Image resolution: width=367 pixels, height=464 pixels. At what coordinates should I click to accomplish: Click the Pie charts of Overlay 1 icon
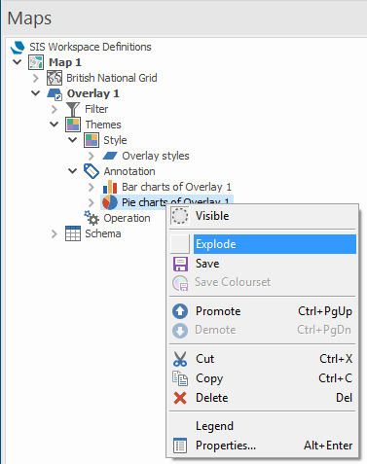pos(110,202)
